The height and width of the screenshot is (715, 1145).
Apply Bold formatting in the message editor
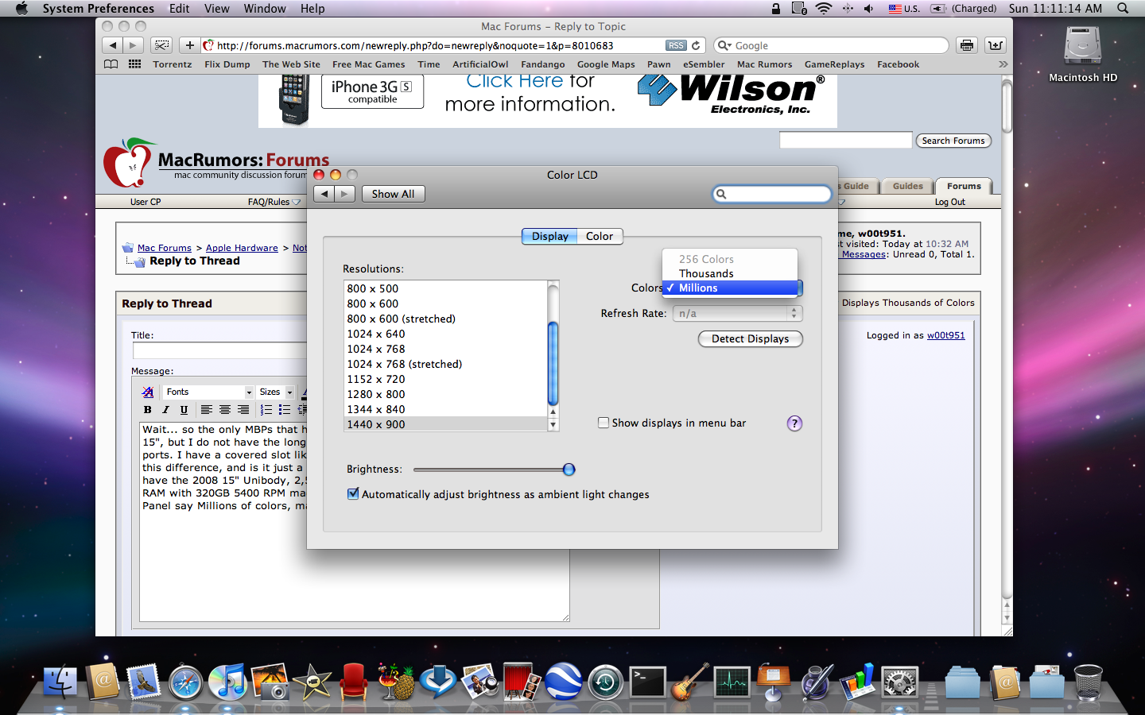147,410
